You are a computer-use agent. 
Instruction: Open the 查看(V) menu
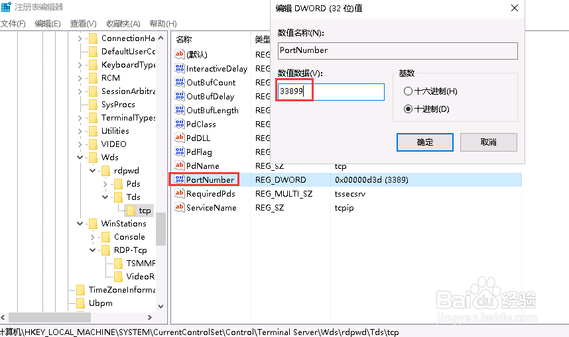pyautogui.click(x=83, y=24)
